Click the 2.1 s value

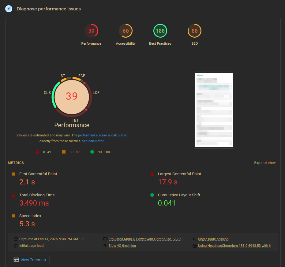click(x=27, y=182)
